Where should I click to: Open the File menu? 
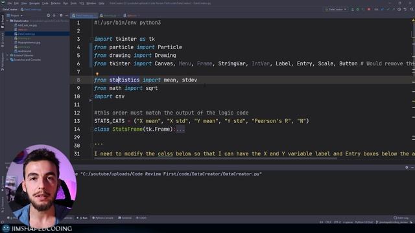point(10,3)
